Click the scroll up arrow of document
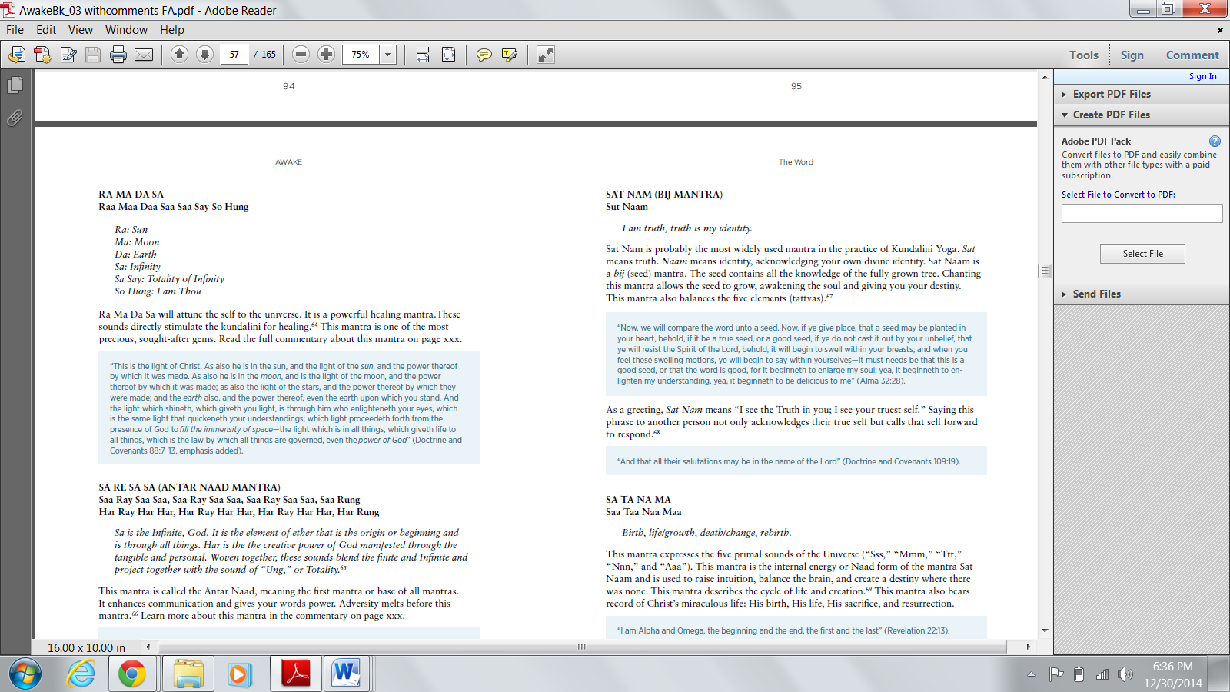Screen dimensions: 1230x692 point(1045,77)
